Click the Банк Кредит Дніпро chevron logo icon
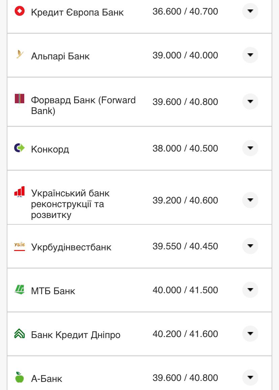The height and width of the screenshot is (390, 279). pyautogui.click(x=20, y=334)
